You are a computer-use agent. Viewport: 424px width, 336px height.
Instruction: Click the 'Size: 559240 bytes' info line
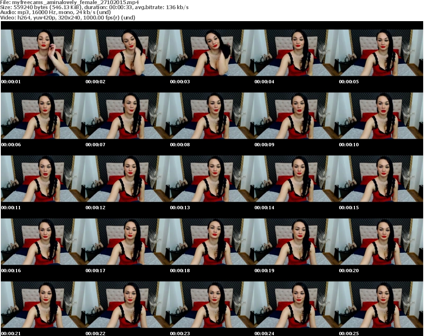pyautogui.click(x=94, y=7)
